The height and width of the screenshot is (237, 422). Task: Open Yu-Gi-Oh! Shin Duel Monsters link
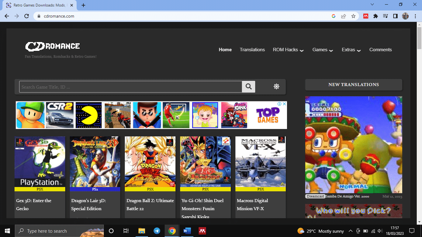click(x=203, y=209)
